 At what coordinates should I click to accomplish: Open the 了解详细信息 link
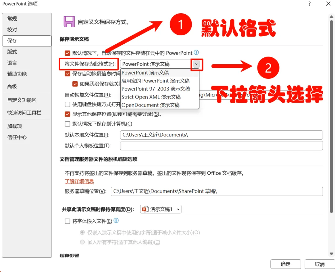pyautogui.click(x=79, y=181)
